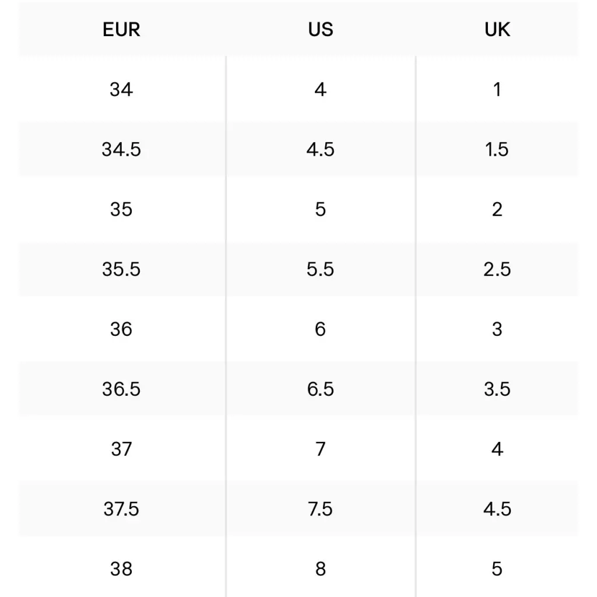The width and height of the screenshot is (597, 597).
Task: Select US size 4.5
Action: click(x=320, y=150)
